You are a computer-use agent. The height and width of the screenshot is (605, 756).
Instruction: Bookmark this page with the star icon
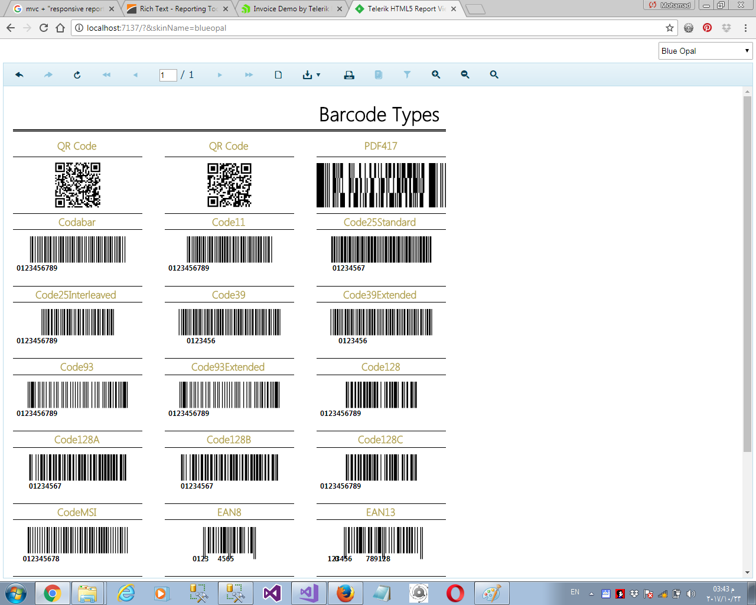coord(670,28)
